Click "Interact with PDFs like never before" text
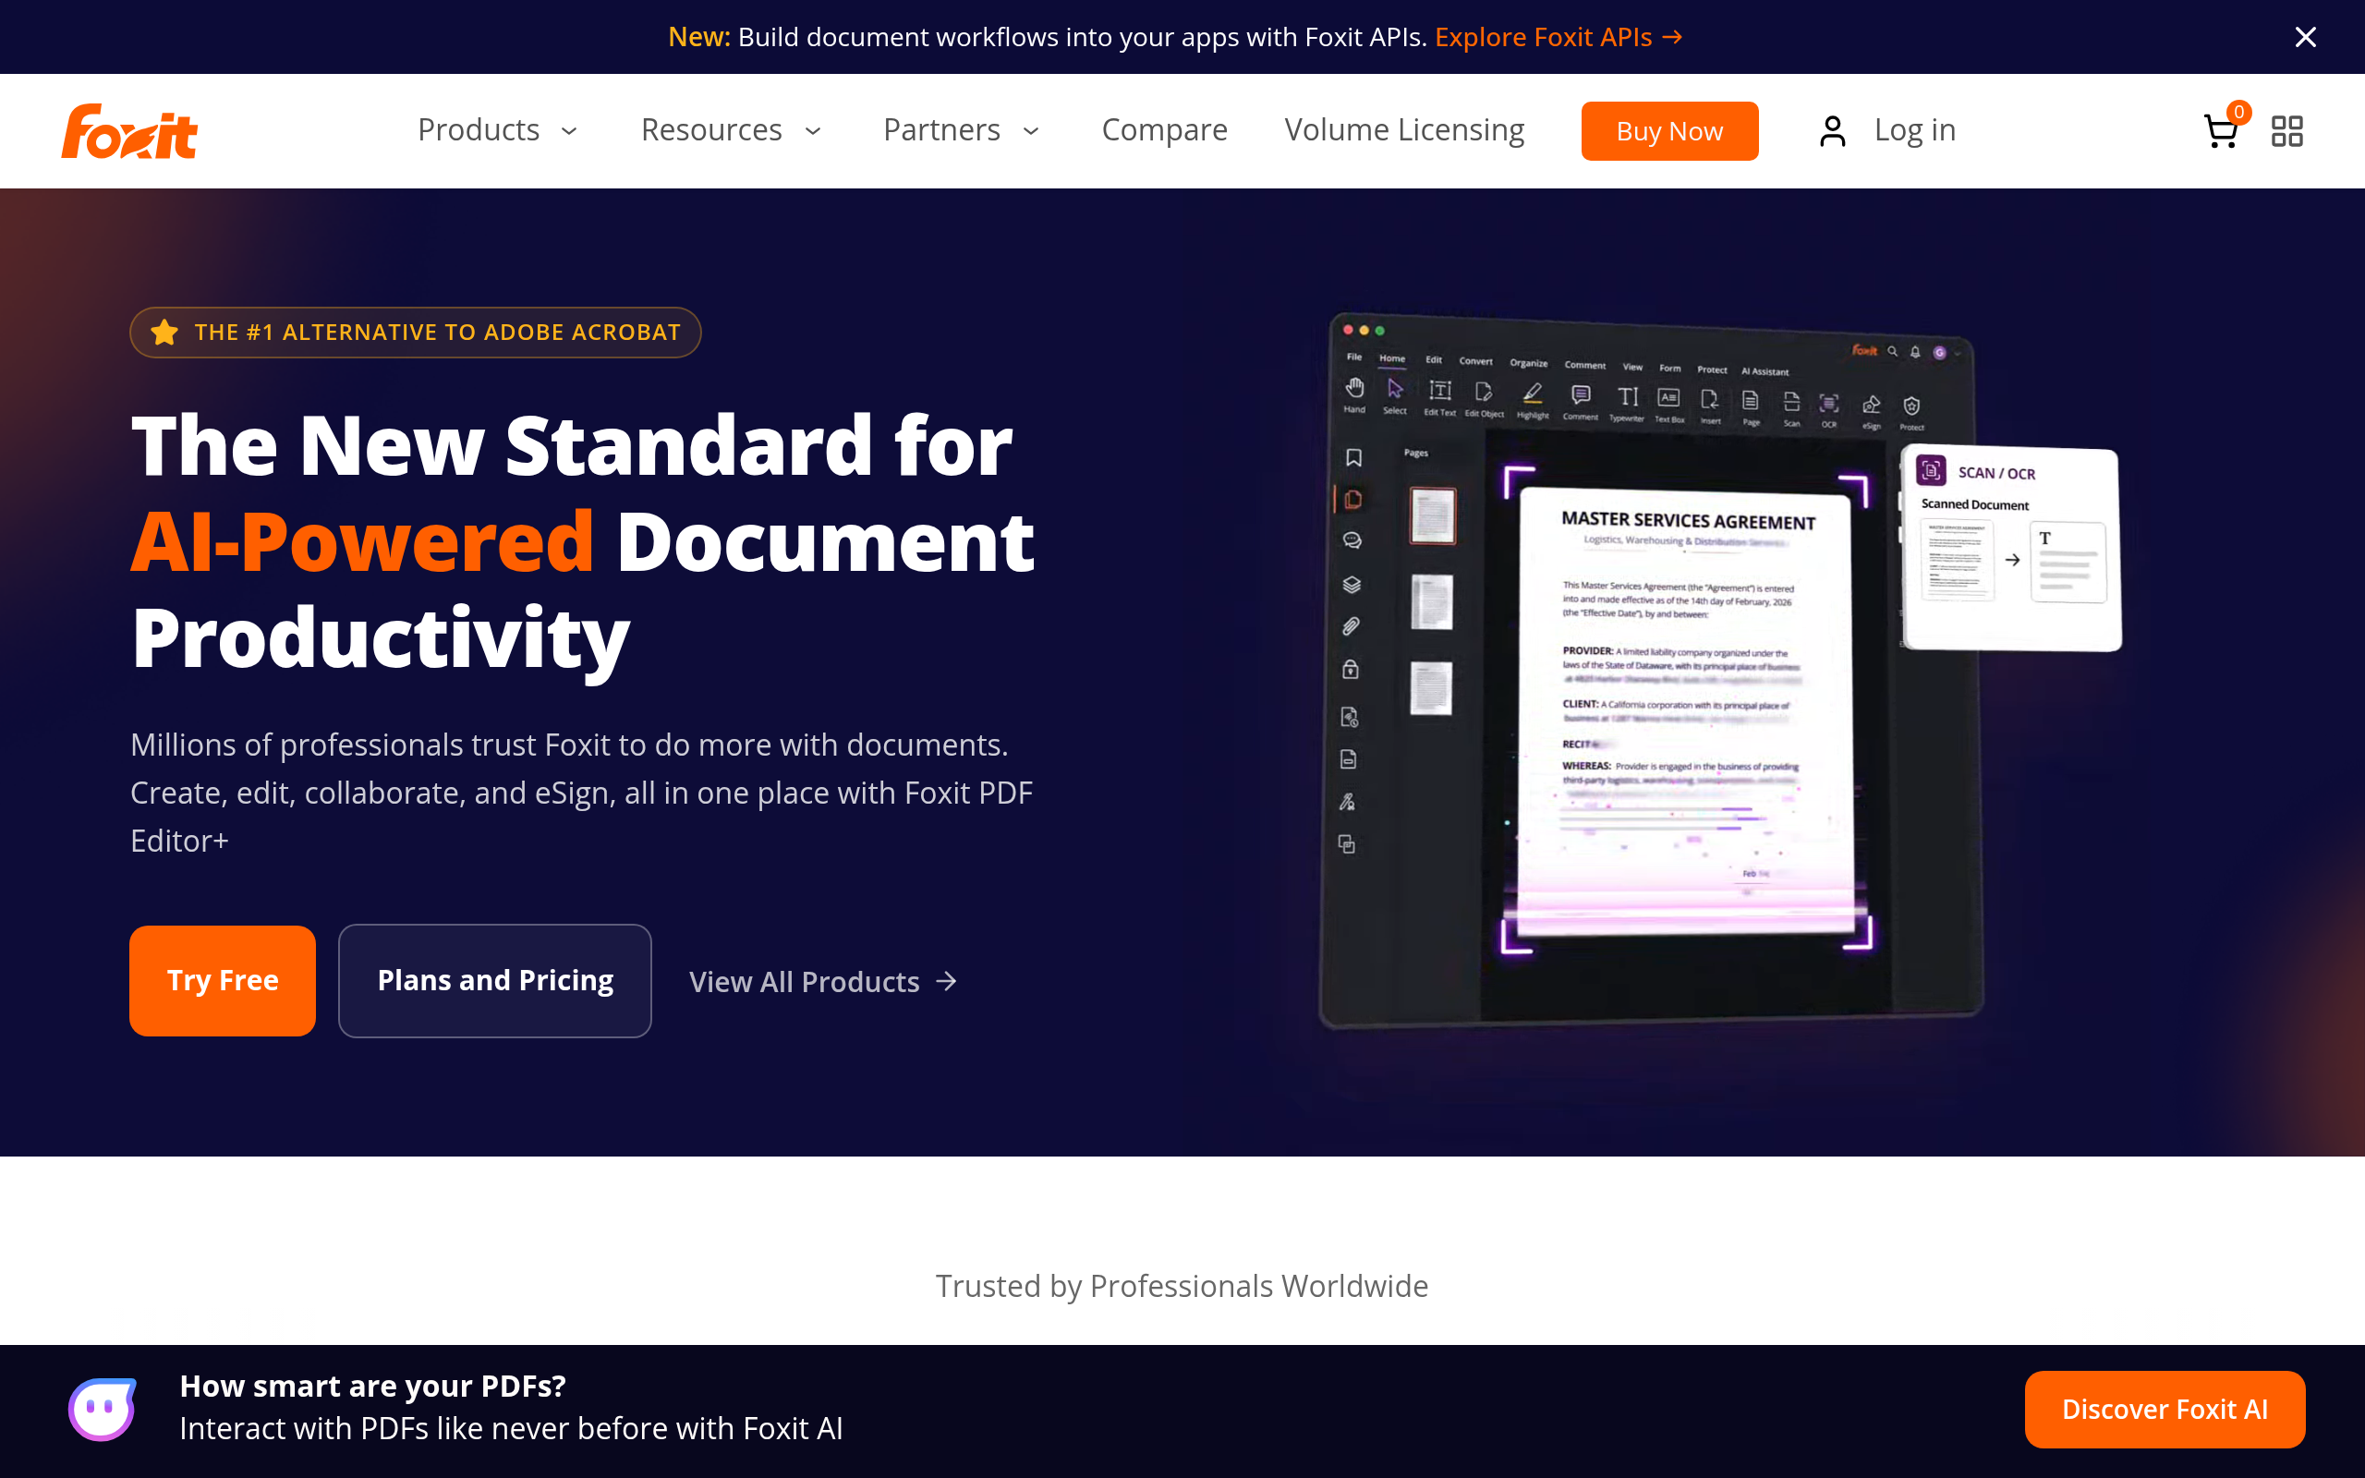The height and width of the screenshot is (1478, 2365). 511,1428
